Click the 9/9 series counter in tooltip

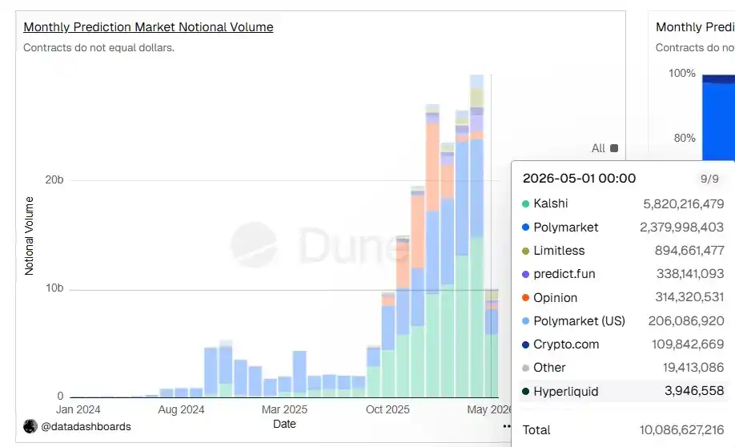point(709,179)
